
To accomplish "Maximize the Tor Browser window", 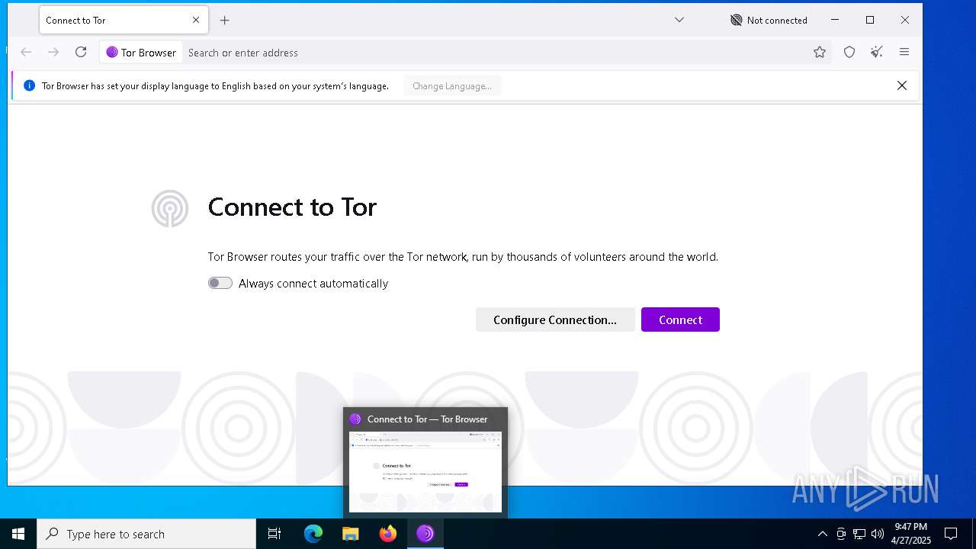I will 870,20.
